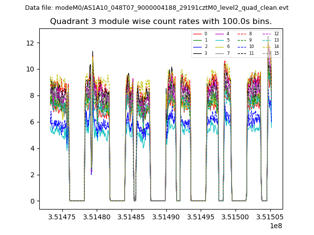The width and height of the screenshot is (314, 235).
Task: Select legend label 4 with magenta line
Action: click(x=228, y=34)
